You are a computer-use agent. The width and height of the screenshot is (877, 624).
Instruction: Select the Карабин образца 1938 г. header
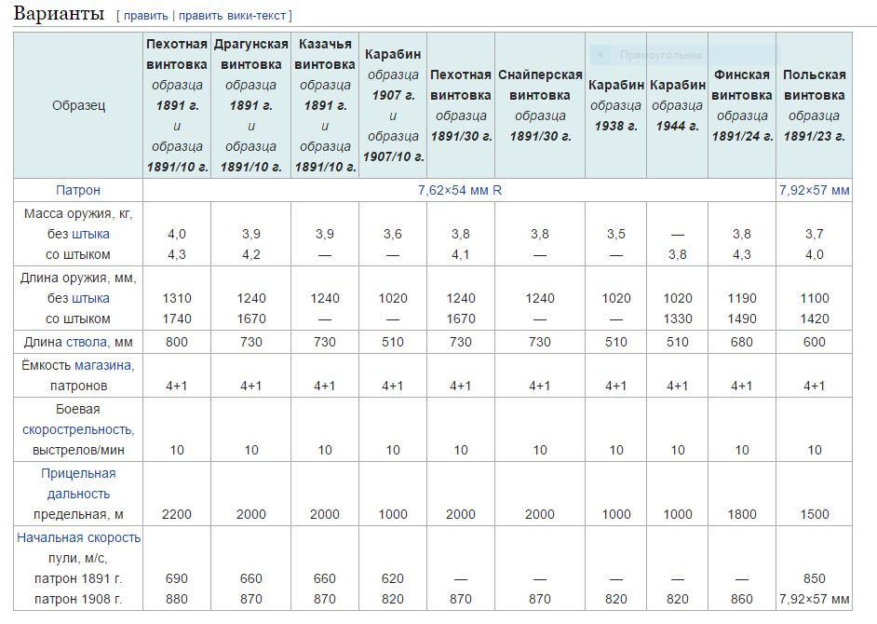616,104
